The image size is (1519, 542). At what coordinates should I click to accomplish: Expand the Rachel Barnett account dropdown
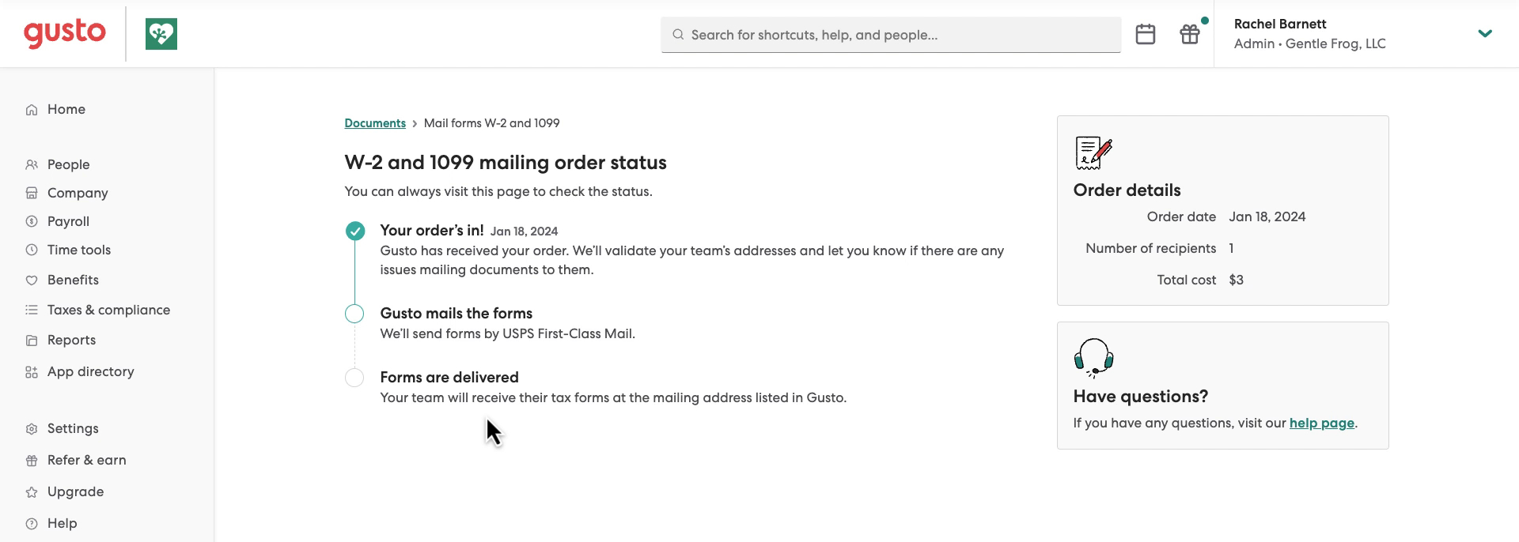click(1485, 33)
